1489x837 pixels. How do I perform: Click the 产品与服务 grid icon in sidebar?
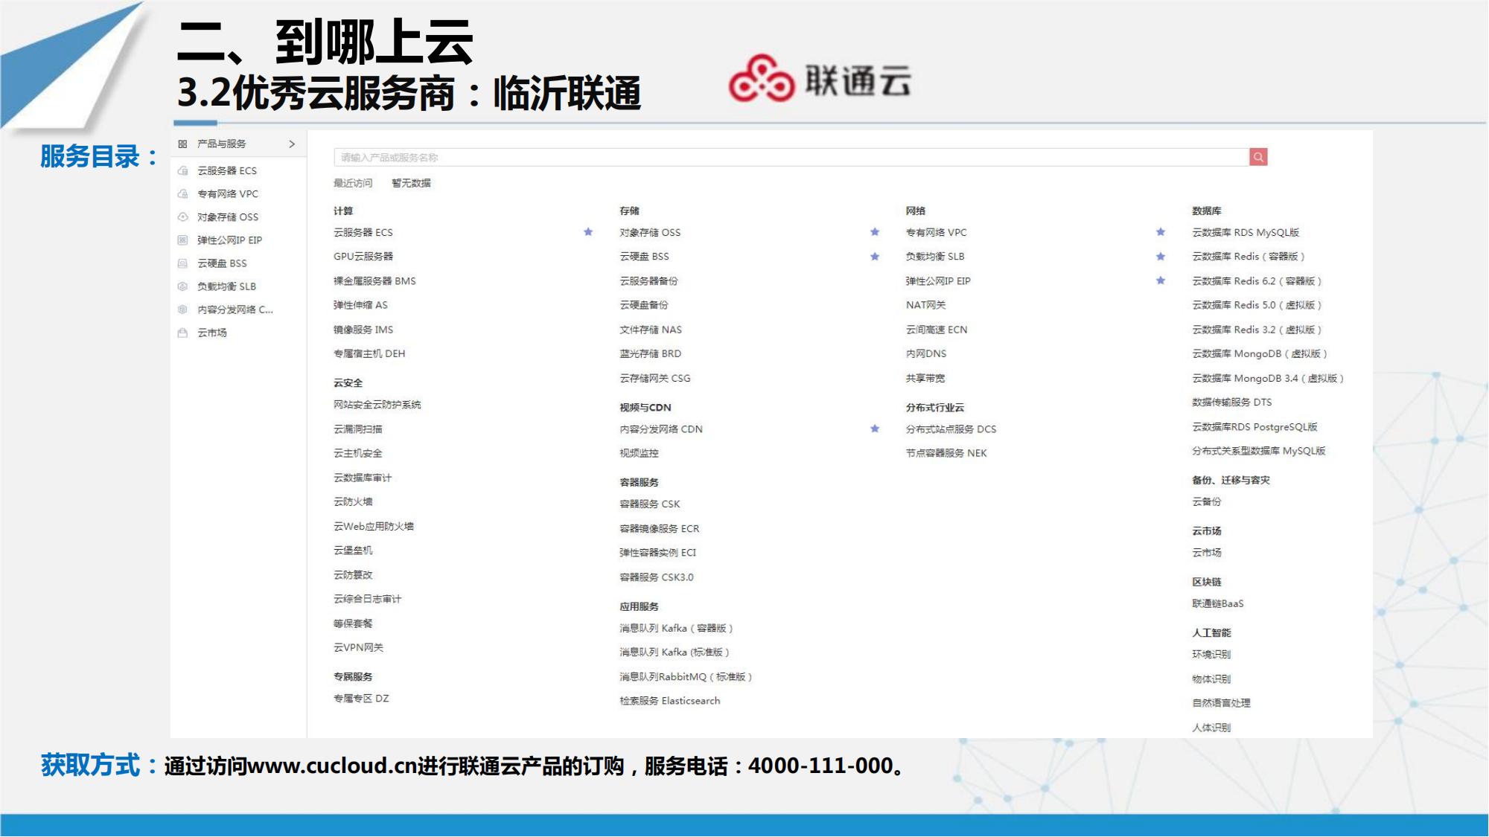coord(182,144)
